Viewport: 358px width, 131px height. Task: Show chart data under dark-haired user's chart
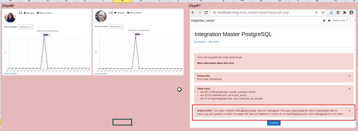(10, 74)
